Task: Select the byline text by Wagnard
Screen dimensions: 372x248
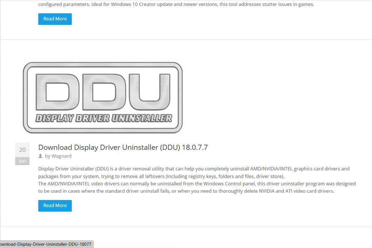Action: point(55,156)
